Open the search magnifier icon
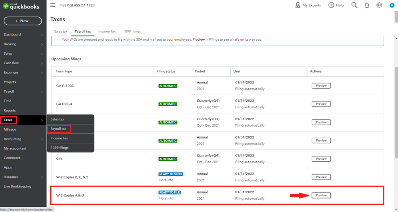Image resolution: width=399 pixels, height=212 pixels. pyautogui.click(x=354, y=5)
